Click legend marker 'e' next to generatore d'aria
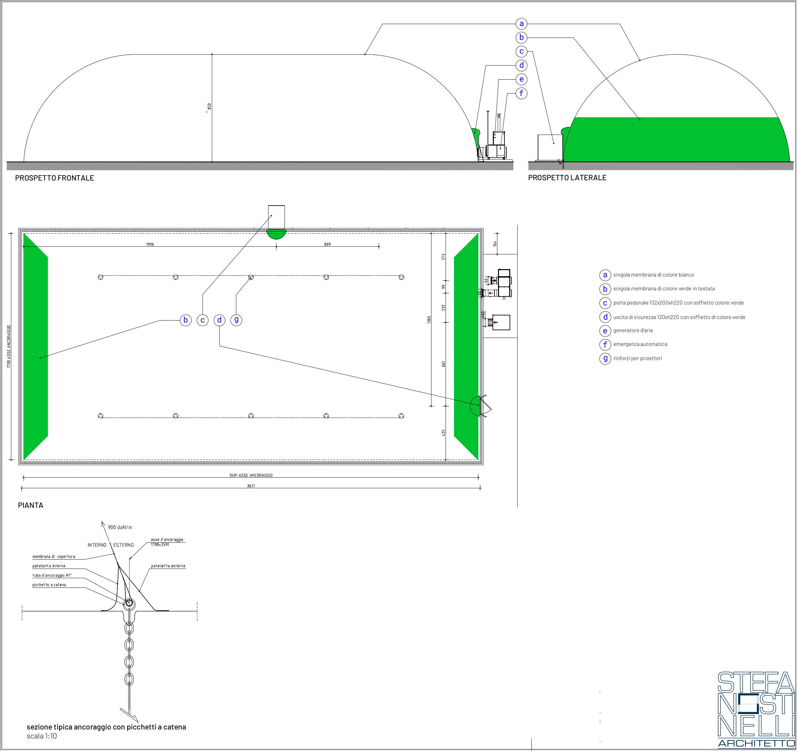 tap(605, 331)
